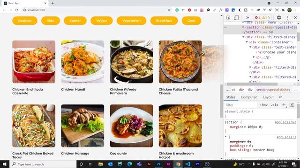Viewport: 300px width, 168px height.
Task: Open Adobe XD from the taskbar
Action: pyautogui.click(x=168, y=164)
